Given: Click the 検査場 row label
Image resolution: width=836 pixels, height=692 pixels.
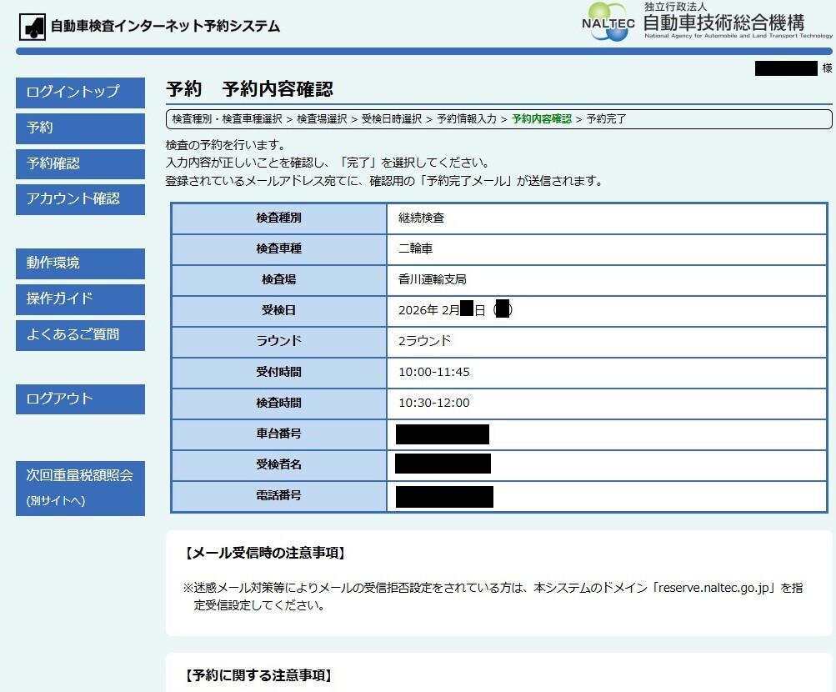Looking at the screenshot, I should pos(279,279).
